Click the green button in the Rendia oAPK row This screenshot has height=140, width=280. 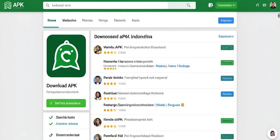227,121
